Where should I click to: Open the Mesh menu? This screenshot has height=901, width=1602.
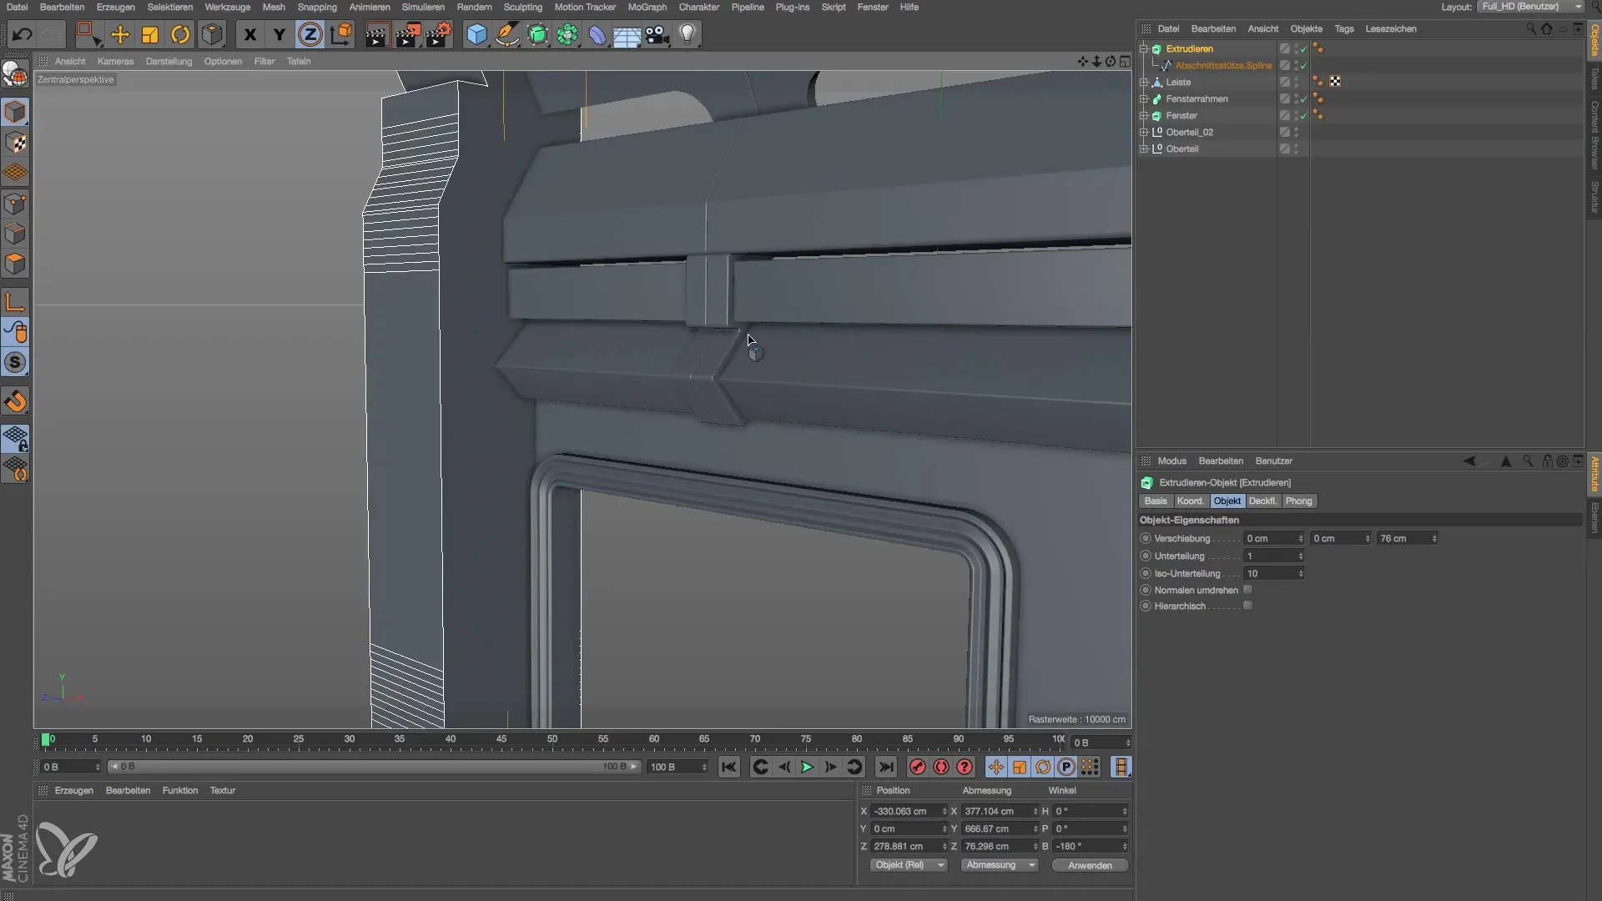coord(274,7)
